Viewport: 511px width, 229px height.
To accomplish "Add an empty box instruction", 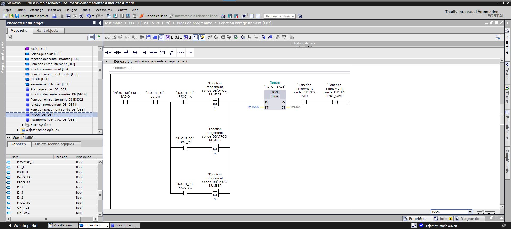I will coord(163,53).
